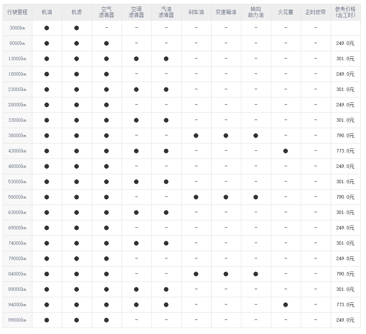The image size is (366, 334).
Task: Click the 机滤 dot in 3000km row
Action: [x=76, y=28]
